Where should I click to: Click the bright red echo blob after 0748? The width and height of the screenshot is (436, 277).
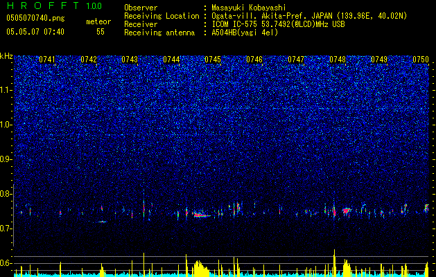coord(346,211)
